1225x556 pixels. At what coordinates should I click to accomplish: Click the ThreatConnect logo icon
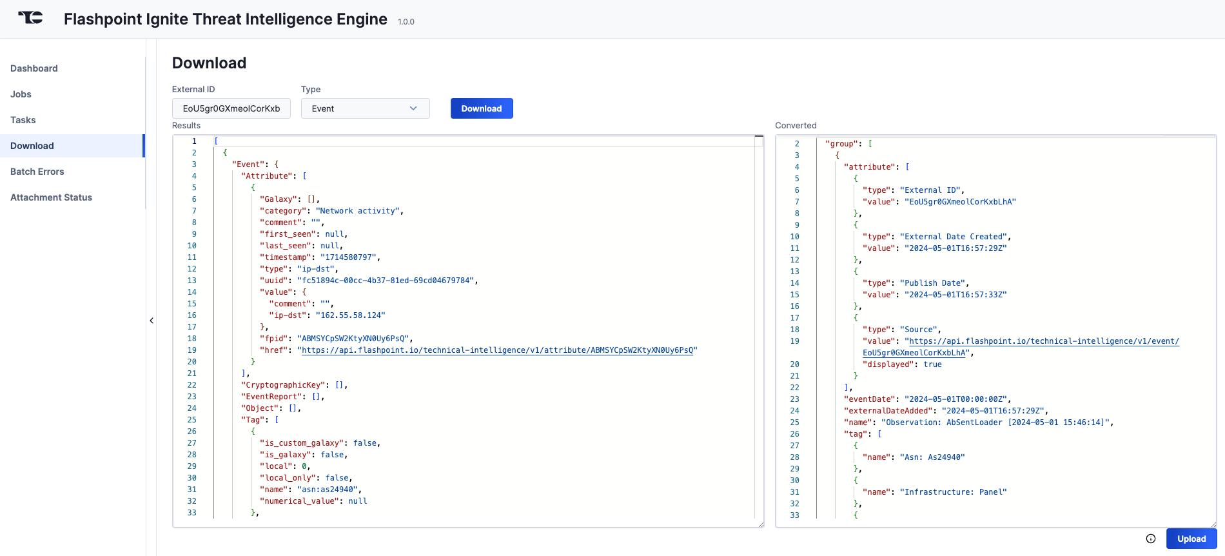30,18
